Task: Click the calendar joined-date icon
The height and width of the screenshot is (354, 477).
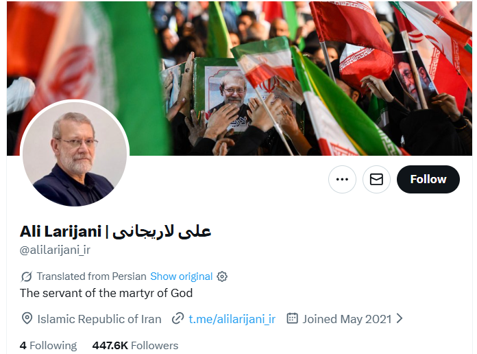Action: click(x=293, y=318)
